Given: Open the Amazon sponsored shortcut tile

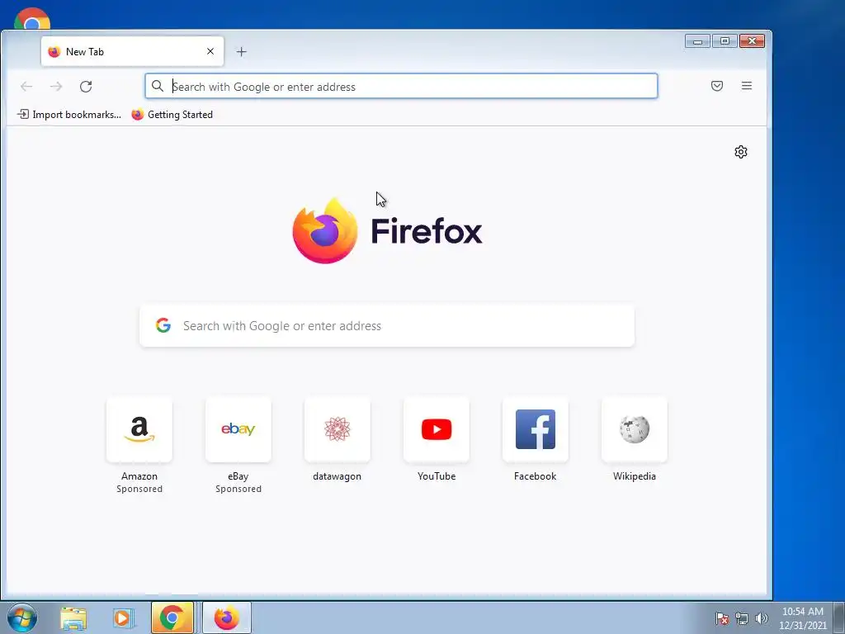Looking at the screenshot, I should tap(139, 429).
